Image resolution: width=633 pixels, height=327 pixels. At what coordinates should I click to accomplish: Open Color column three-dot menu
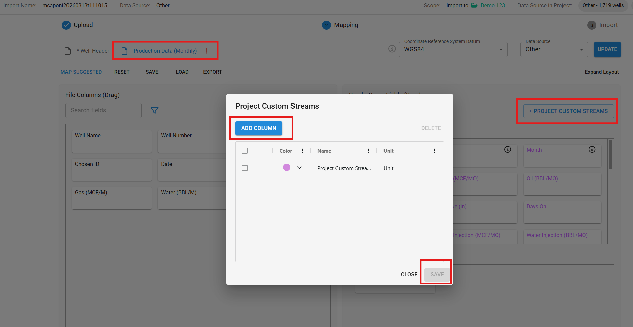tap(302, 151)
